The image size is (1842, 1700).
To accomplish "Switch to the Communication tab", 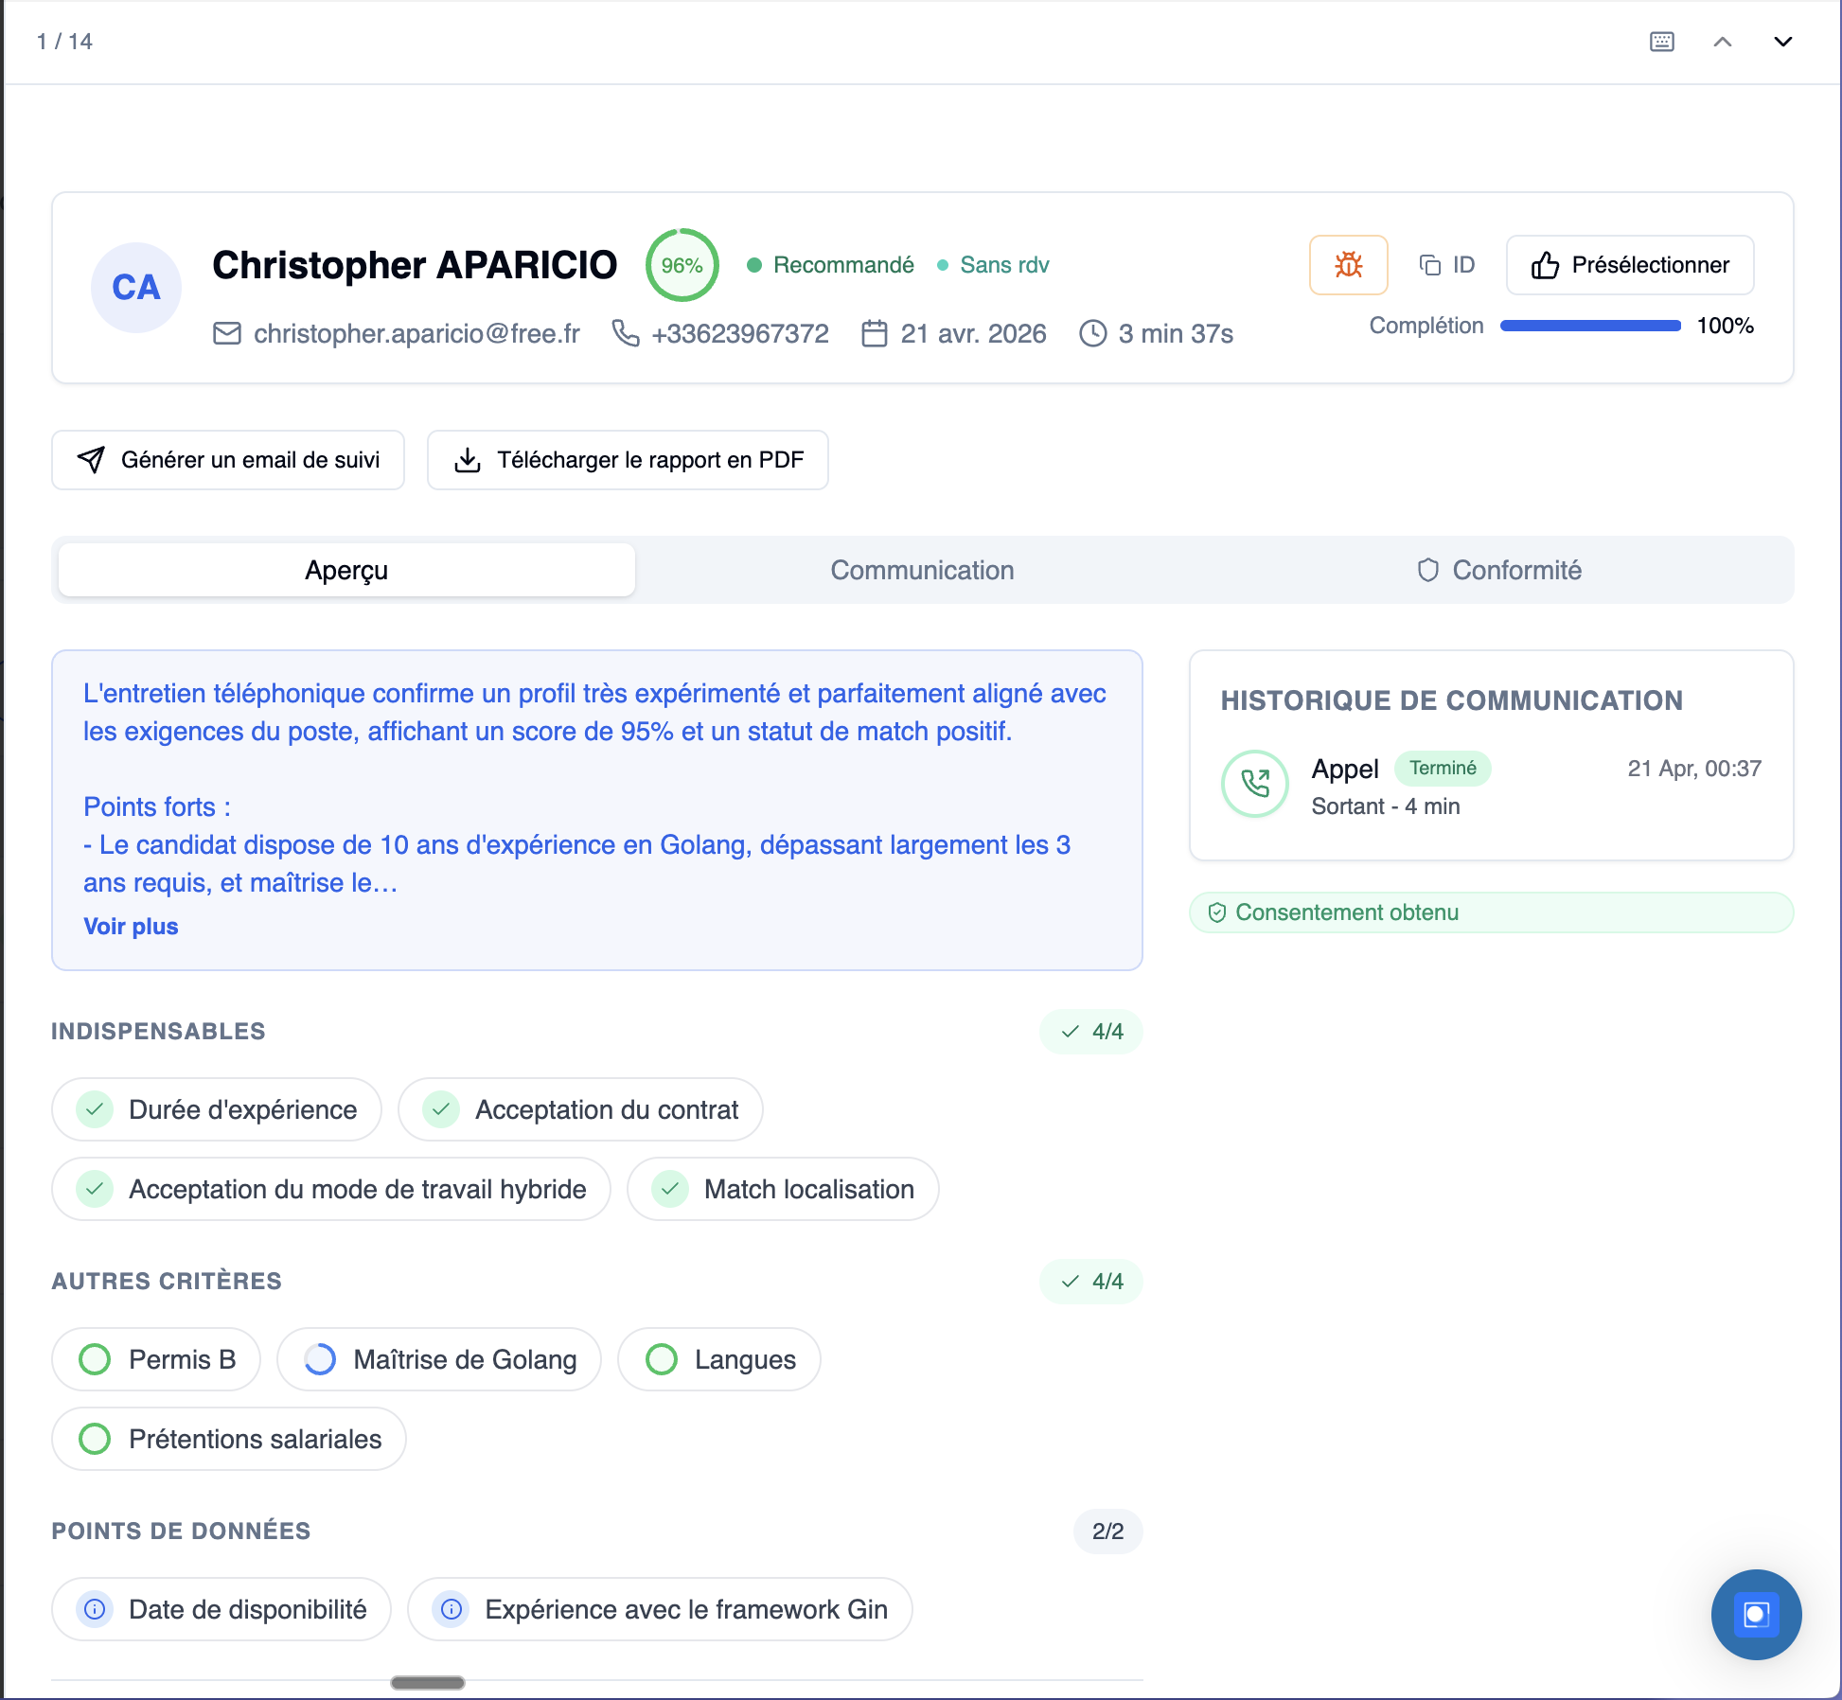I will (922, 570).
